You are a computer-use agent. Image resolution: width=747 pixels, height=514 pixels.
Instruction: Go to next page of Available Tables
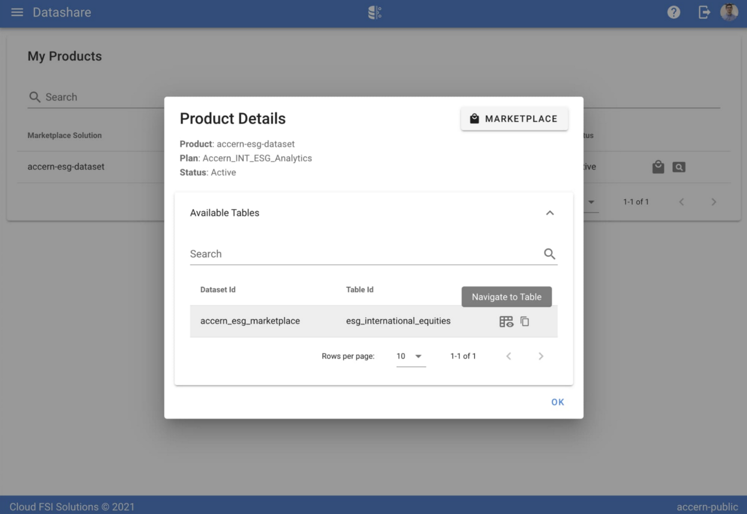(x=541, y=356)
